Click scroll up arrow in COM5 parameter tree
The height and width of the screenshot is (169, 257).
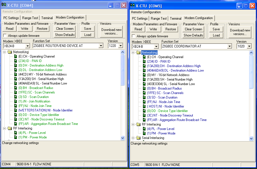point(251,52)
